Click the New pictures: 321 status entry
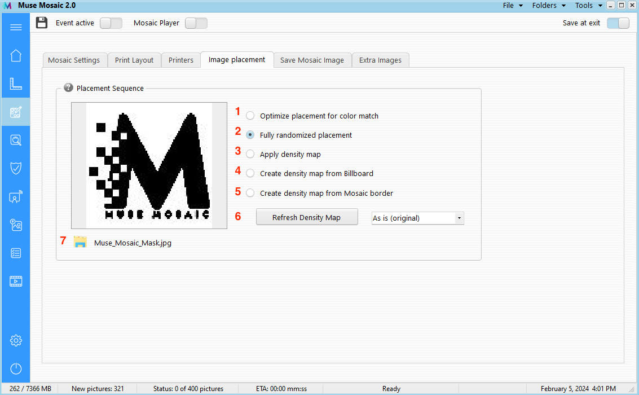 pos(98,388)
